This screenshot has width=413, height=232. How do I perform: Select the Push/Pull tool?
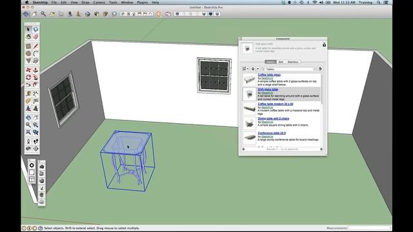(x=35, y=70)
